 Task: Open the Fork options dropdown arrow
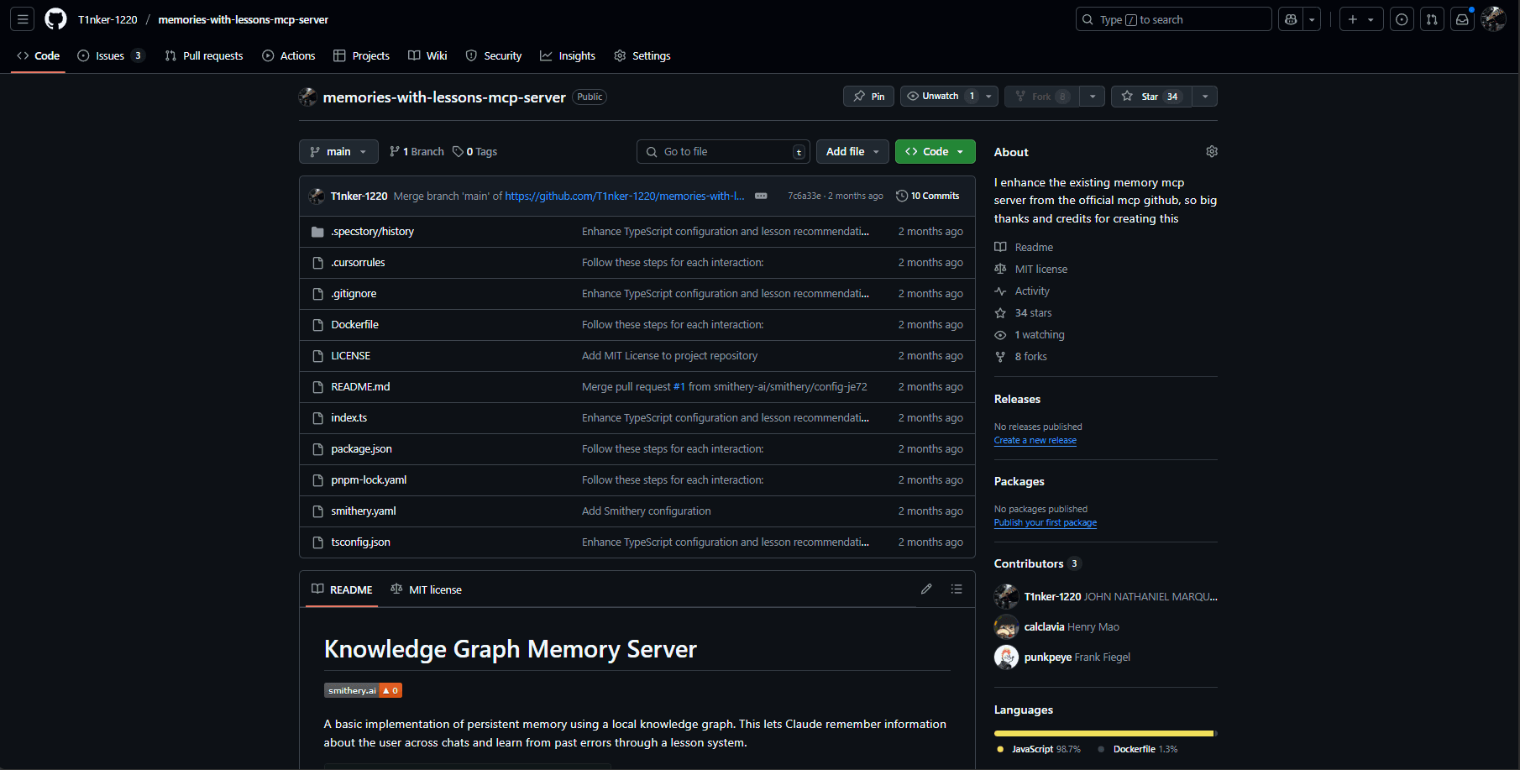(1092, 97)
